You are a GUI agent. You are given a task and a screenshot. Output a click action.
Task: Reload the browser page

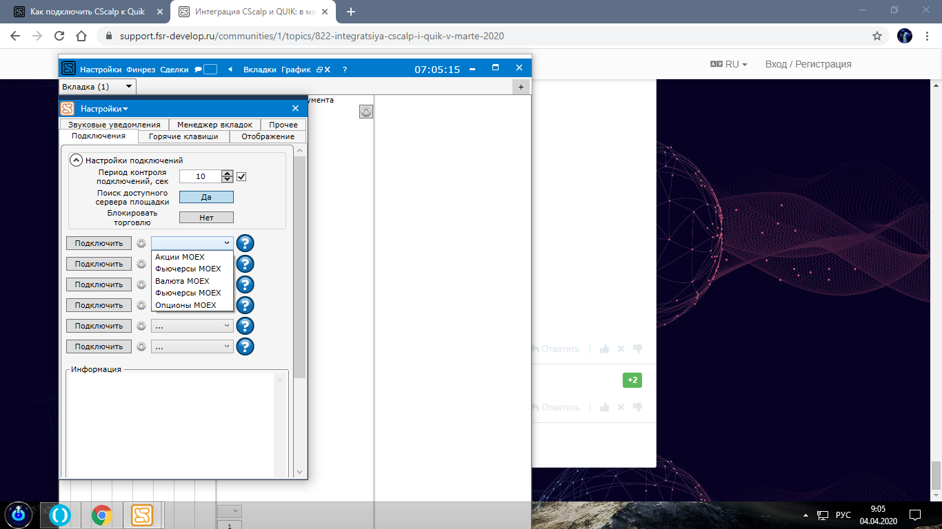tap(59, 36)
